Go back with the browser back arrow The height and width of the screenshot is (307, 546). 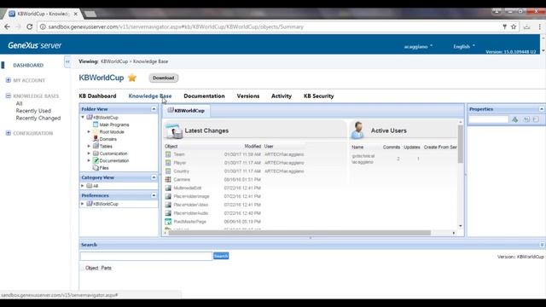[7, 26]
